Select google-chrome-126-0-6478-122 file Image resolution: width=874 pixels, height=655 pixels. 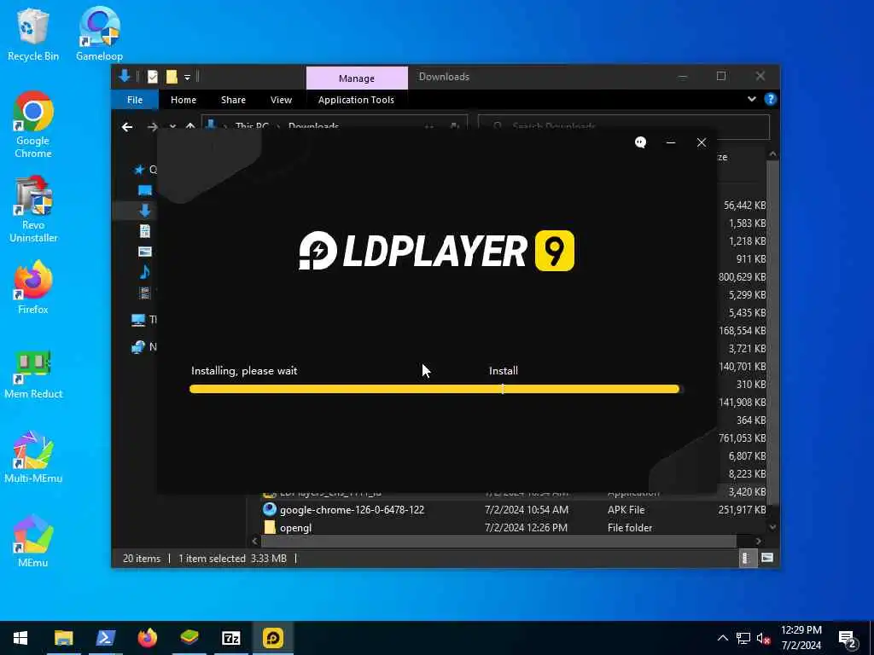tap(352, 510)
